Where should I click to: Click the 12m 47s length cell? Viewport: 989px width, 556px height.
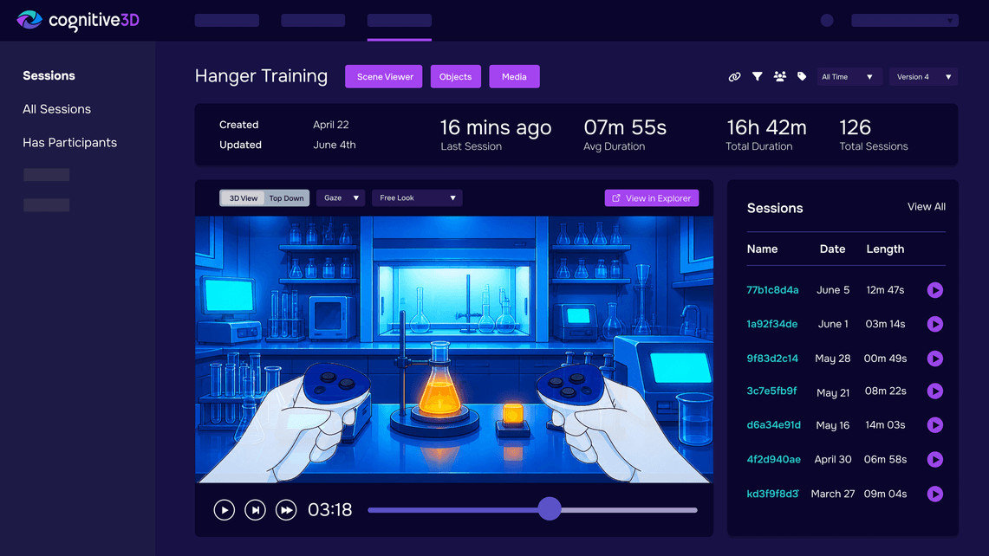885,290
